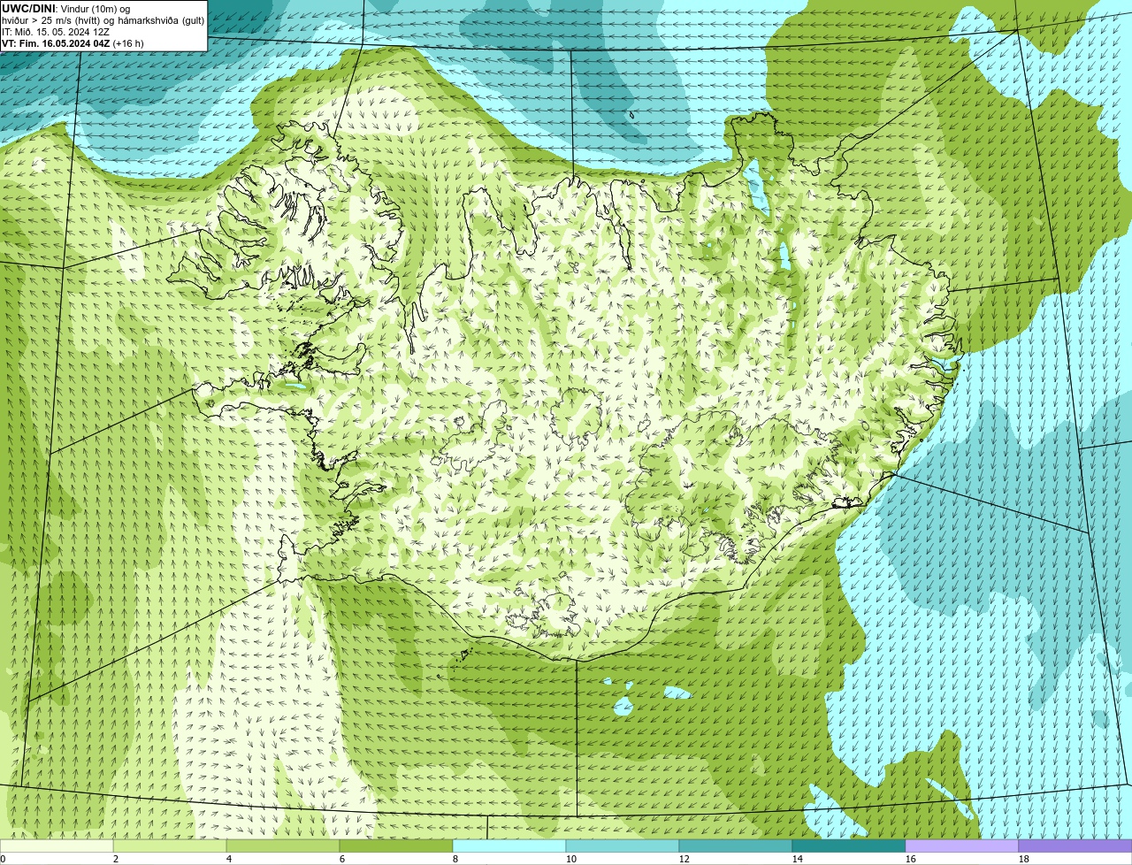1132x865 pixels.
Task: Click the light yellow-green 2–4 legend swatch
Action: click(170, 846)
